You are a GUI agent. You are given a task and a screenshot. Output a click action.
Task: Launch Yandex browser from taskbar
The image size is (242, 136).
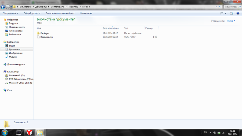pyautogui.click(x=29, y=132)
